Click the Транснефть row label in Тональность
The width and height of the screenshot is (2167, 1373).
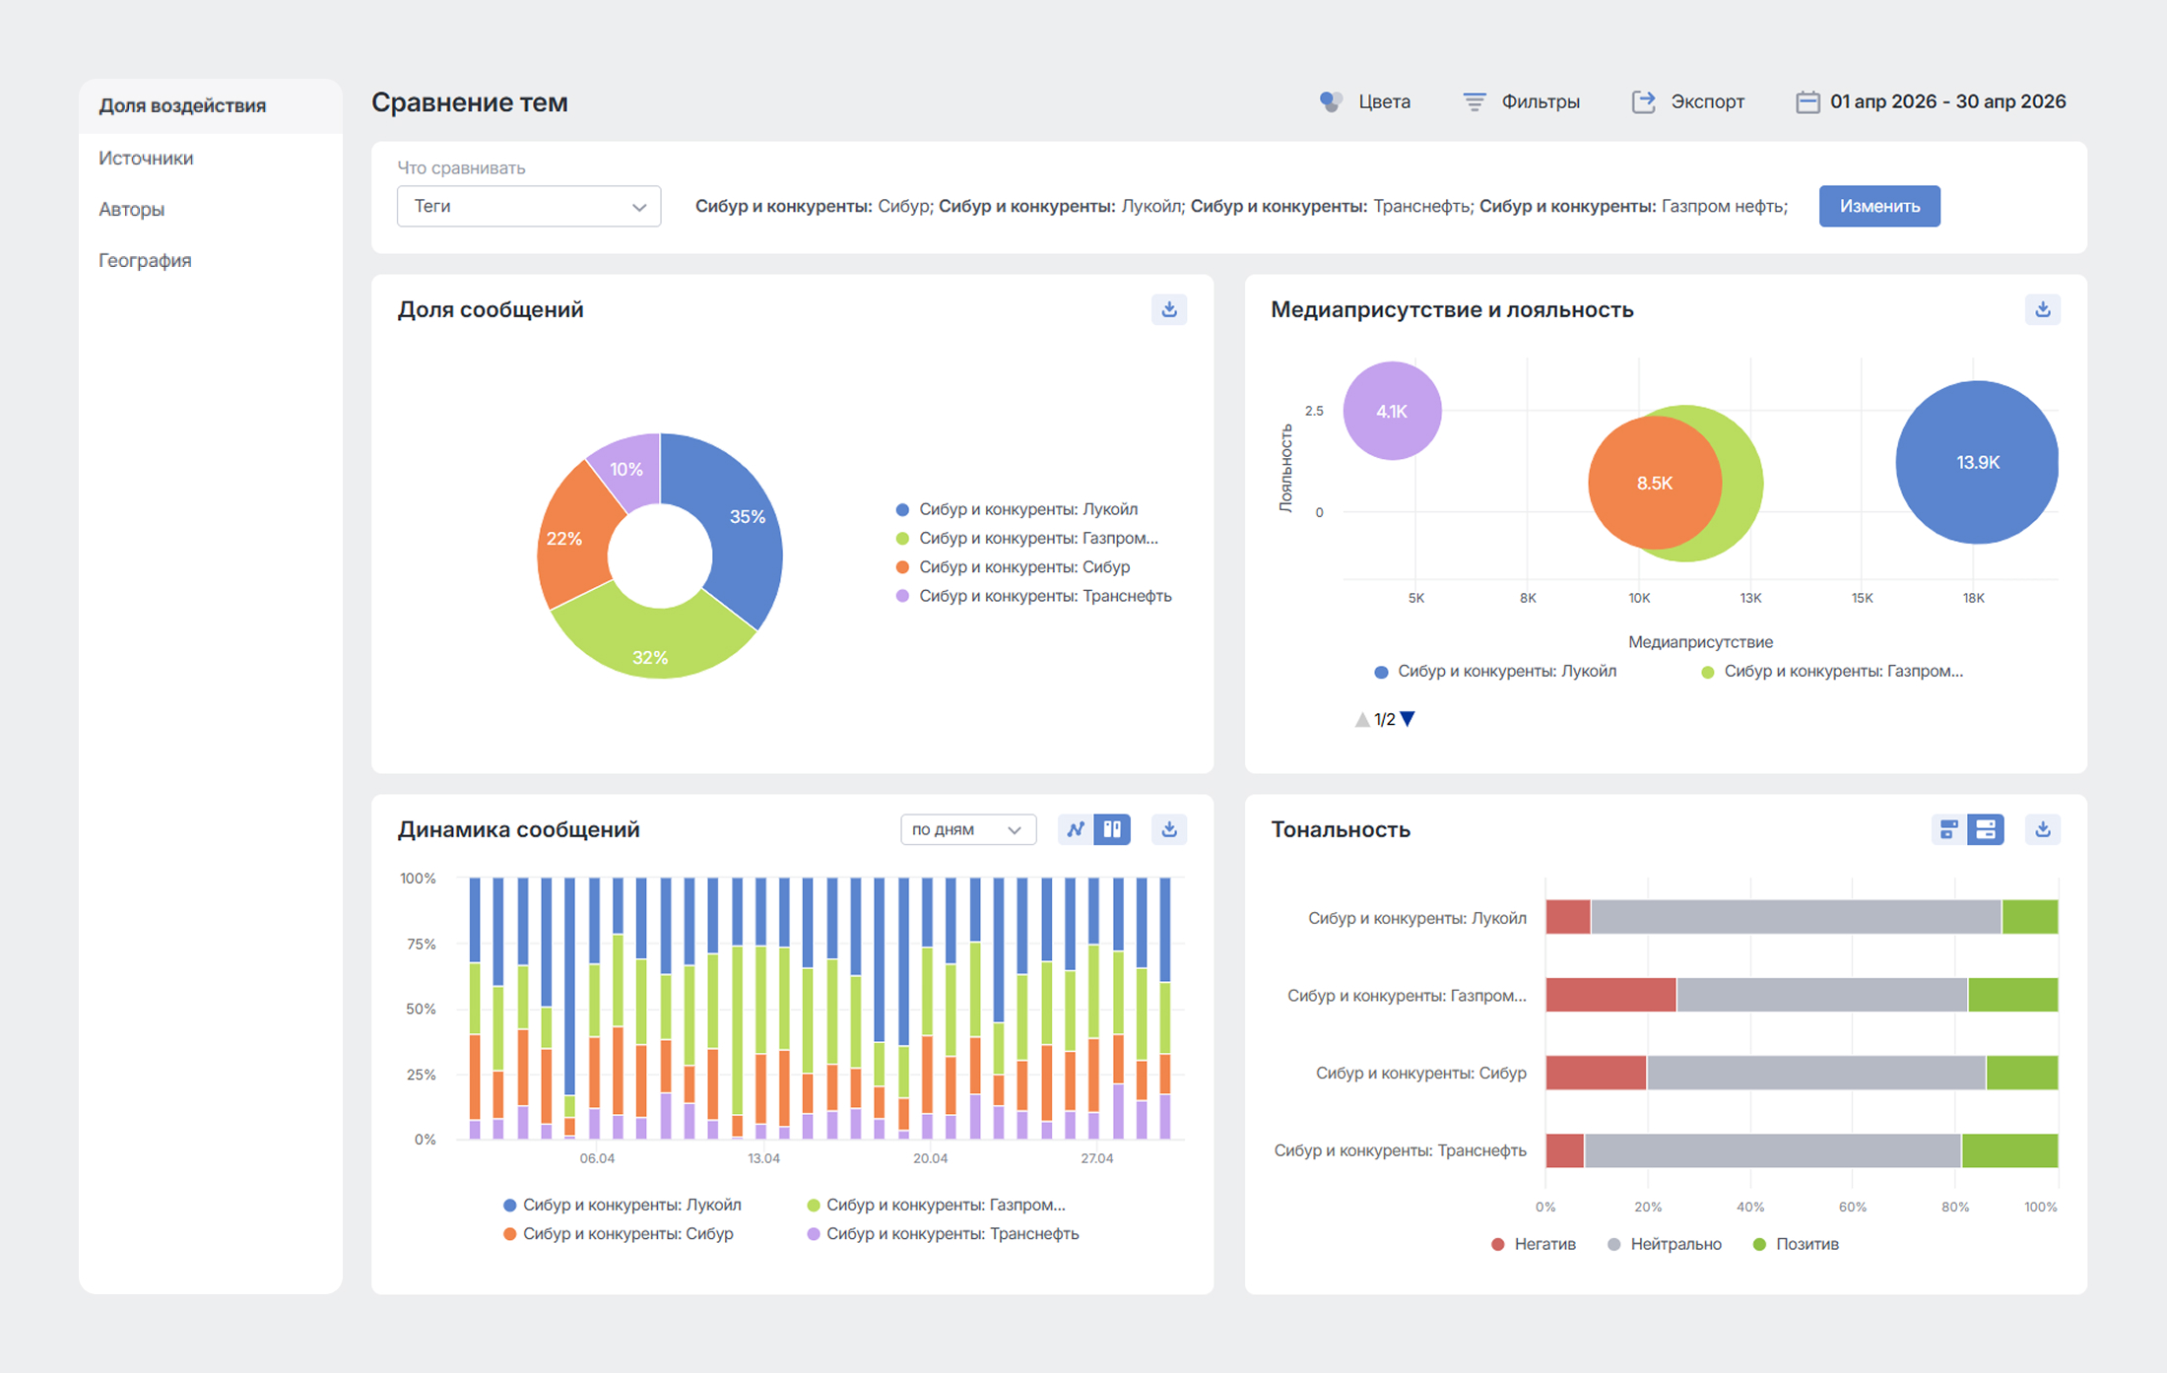pos(1401,1150)
